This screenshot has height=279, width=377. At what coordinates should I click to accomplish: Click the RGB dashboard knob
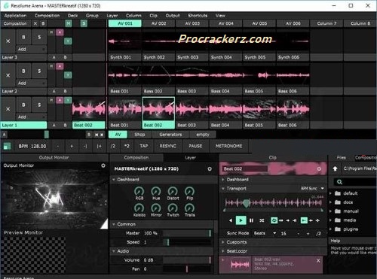139,192
